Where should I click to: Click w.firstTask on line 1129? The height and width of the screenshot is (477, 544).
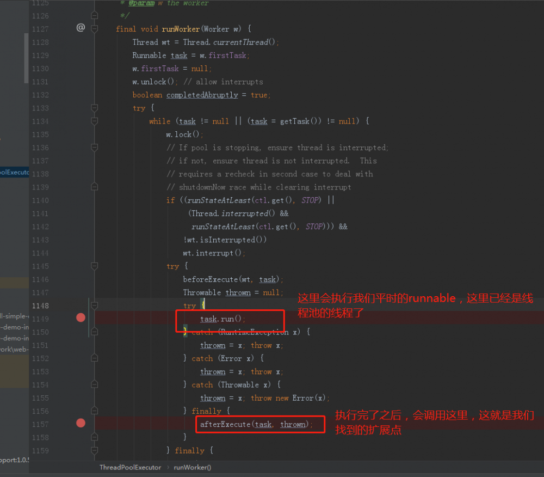click(x=222, y=55)
